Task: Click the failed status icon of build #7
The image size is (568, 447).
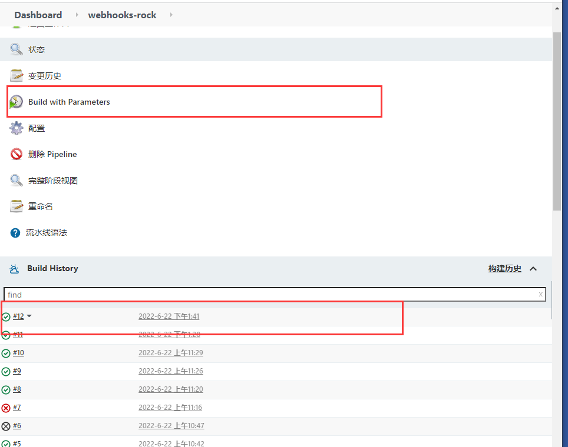Action: (6, 408)
